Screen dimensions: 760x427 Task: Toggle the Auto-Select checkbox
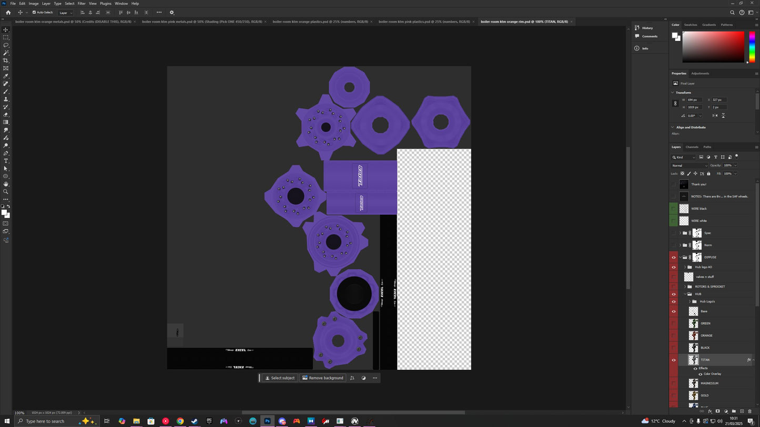point(34,12)
